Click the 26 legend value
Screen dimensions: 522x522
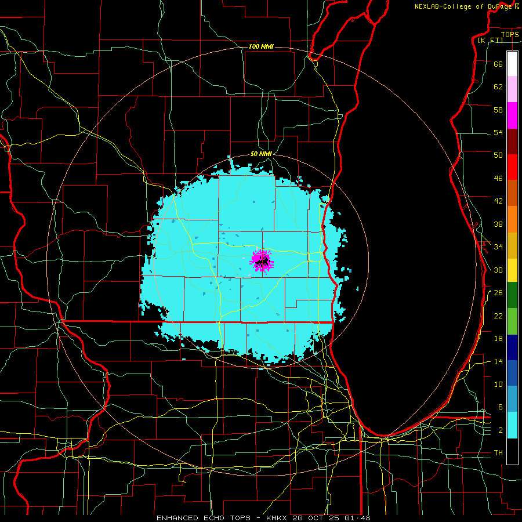[498, 293]
